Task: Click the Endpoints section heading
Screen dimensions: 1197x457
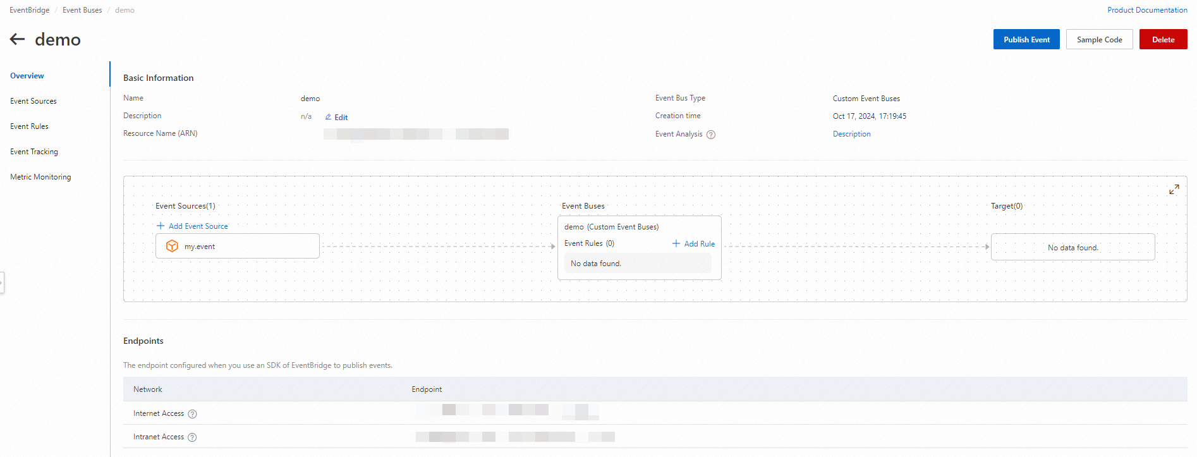Action: tap(143, 341)
